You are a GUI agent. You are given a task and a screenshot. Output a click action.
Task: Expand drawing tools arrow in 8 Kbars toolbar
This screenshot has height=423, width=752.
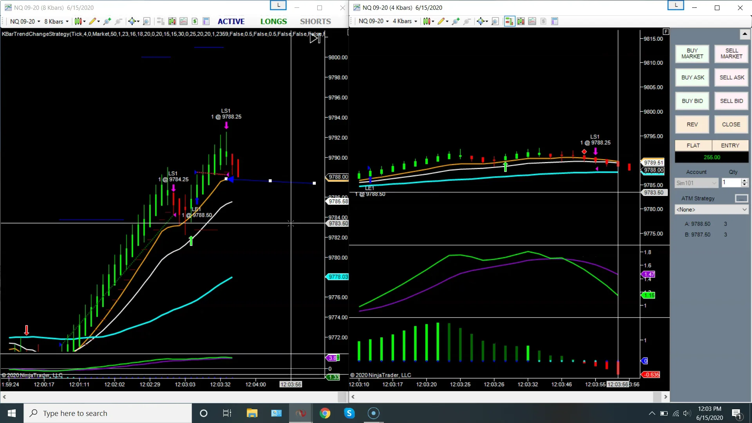pyautogui.click(x=98, y=22)
